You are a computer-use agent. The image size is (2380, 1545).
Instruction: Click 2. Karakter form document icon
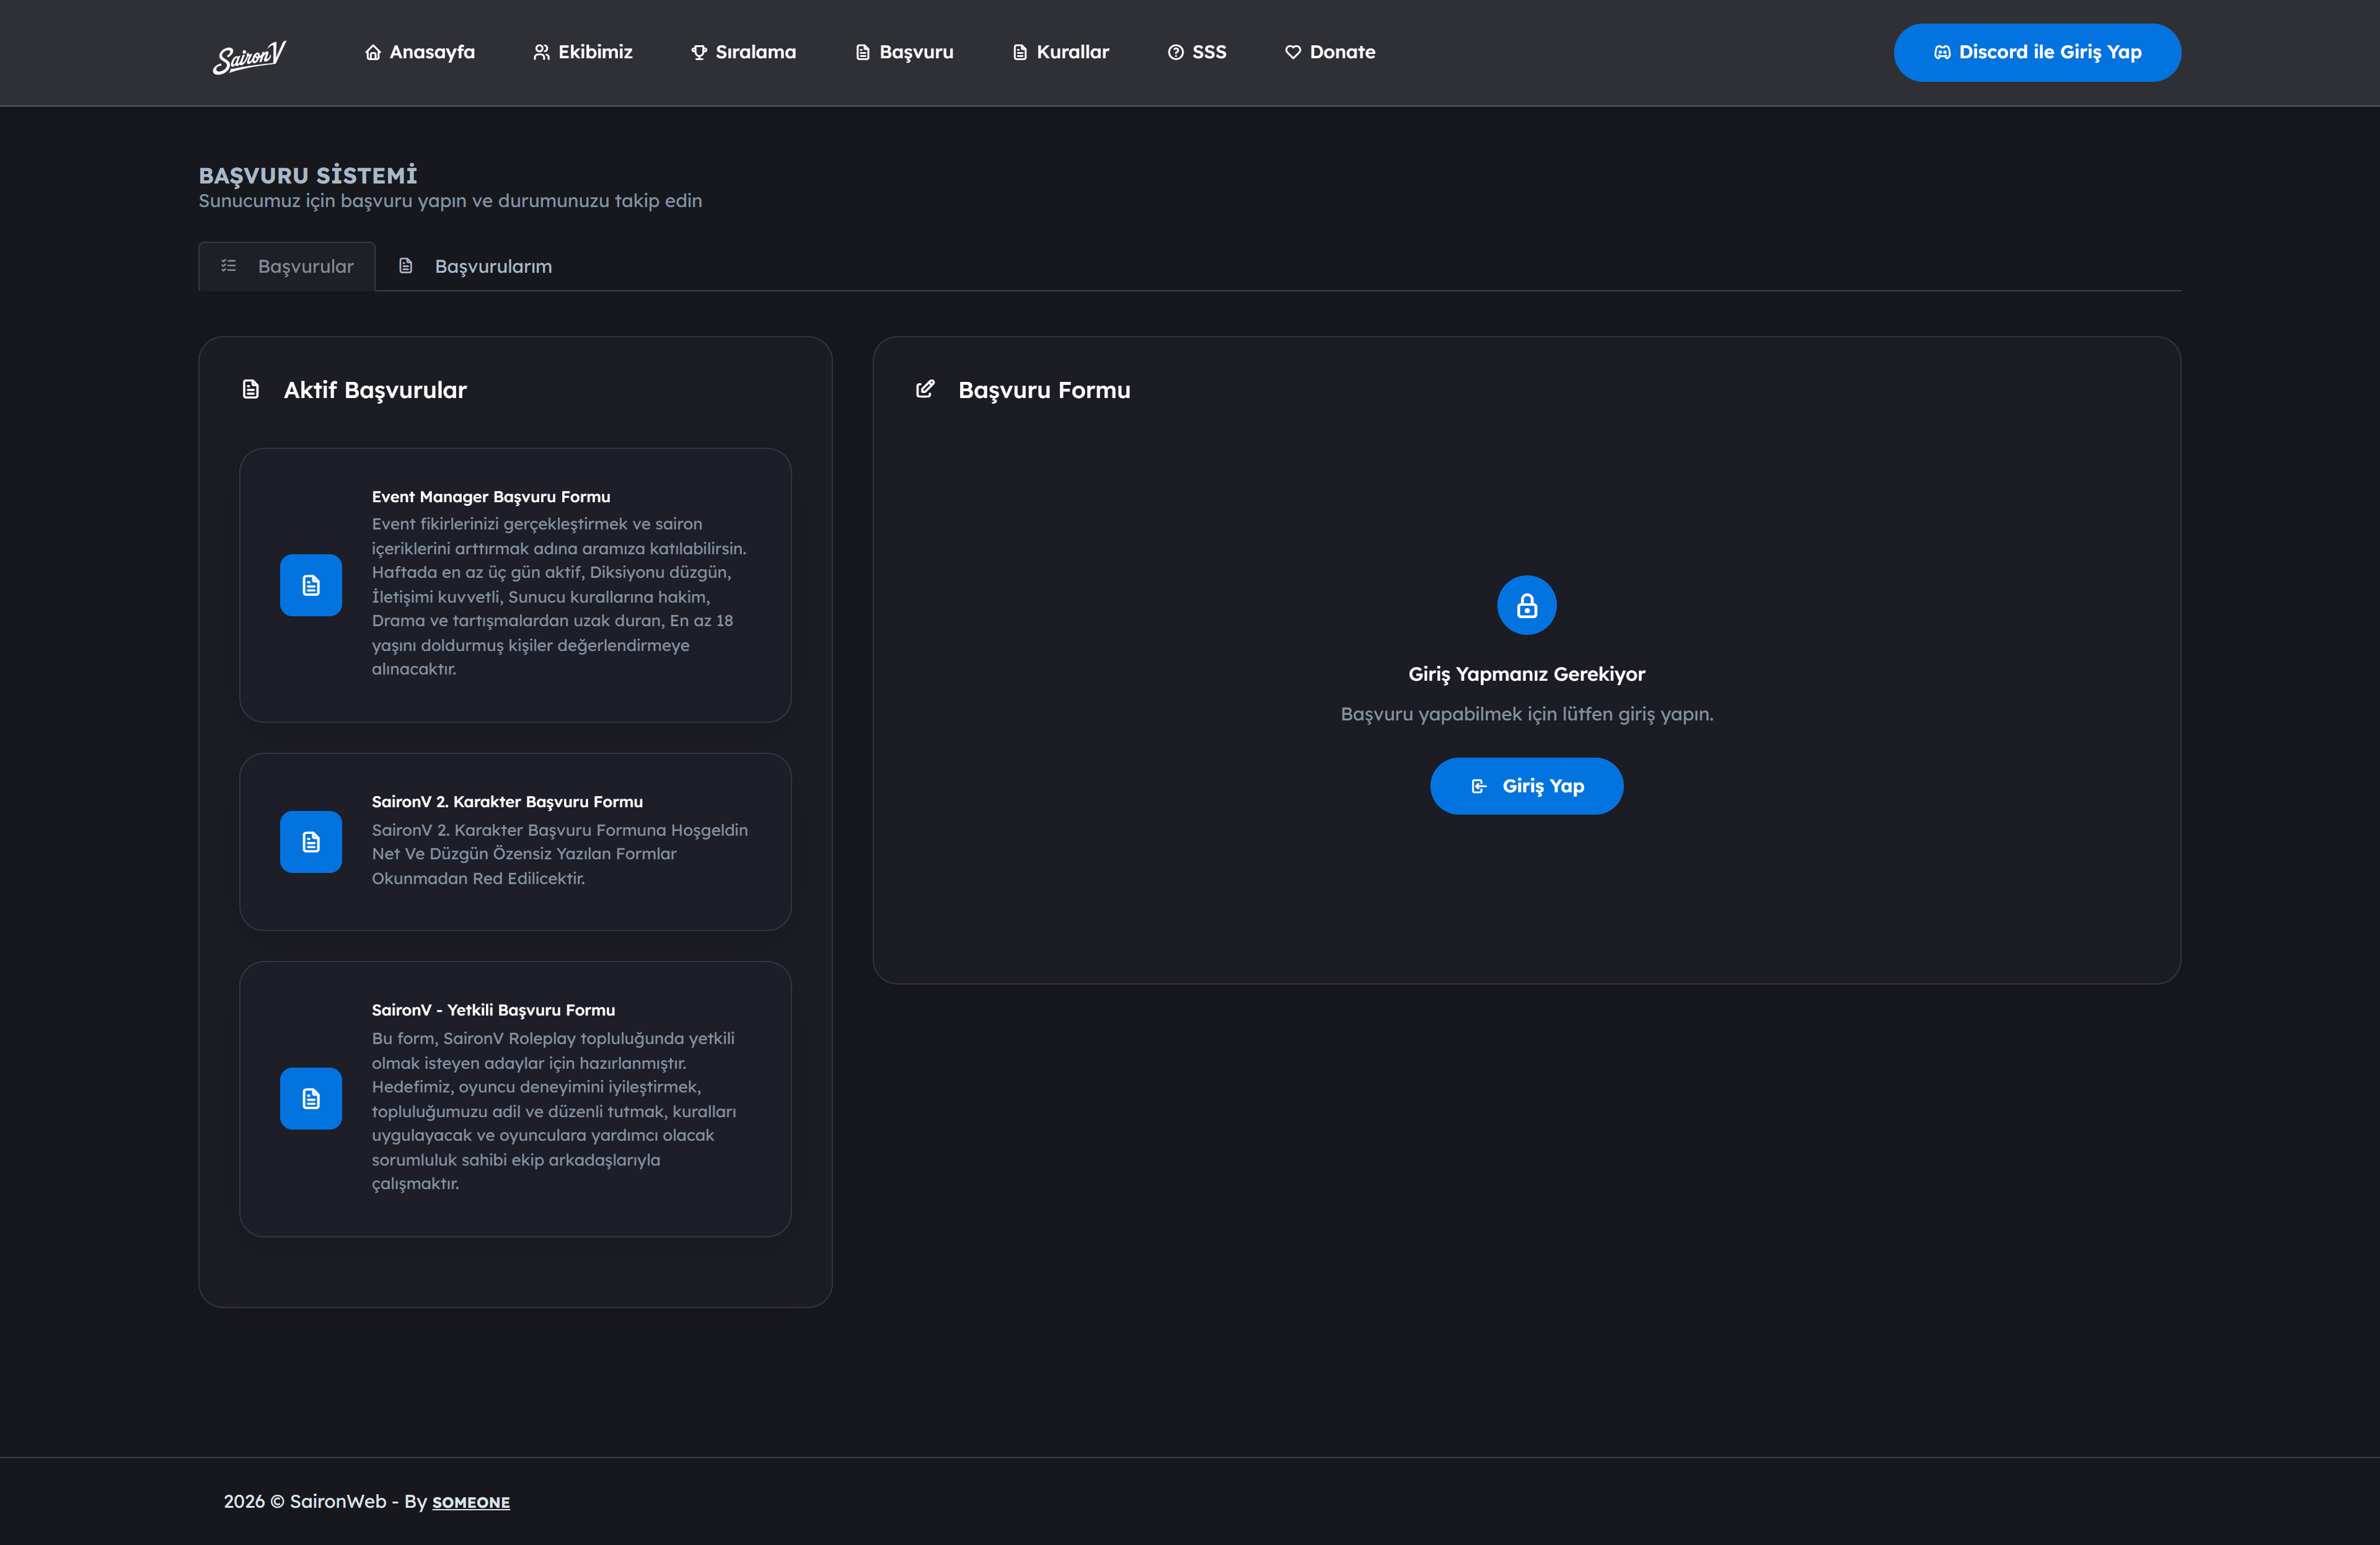coord(311,841)
